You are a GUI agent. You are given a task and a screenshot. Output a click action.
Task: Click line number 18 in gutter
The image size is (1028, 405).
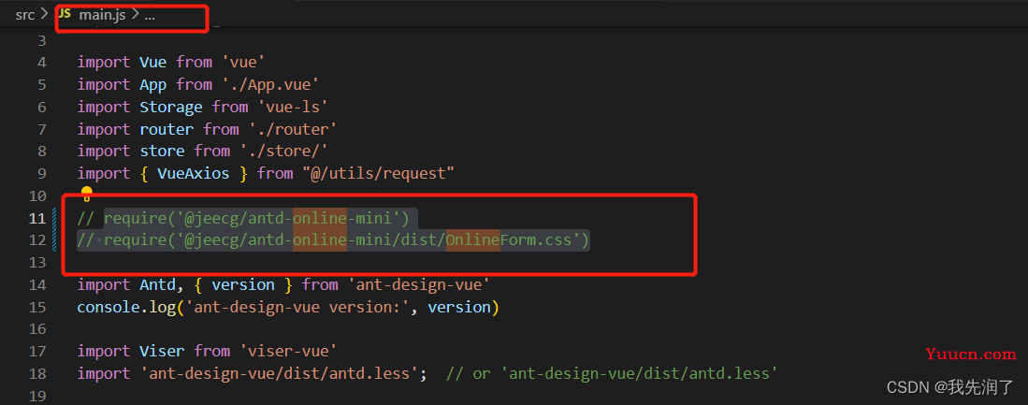pyautogui.click(x=36, y=373)
